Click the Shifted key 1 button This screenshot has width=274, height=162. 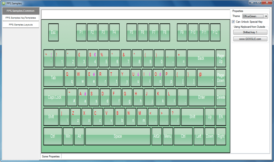[250, 32]
